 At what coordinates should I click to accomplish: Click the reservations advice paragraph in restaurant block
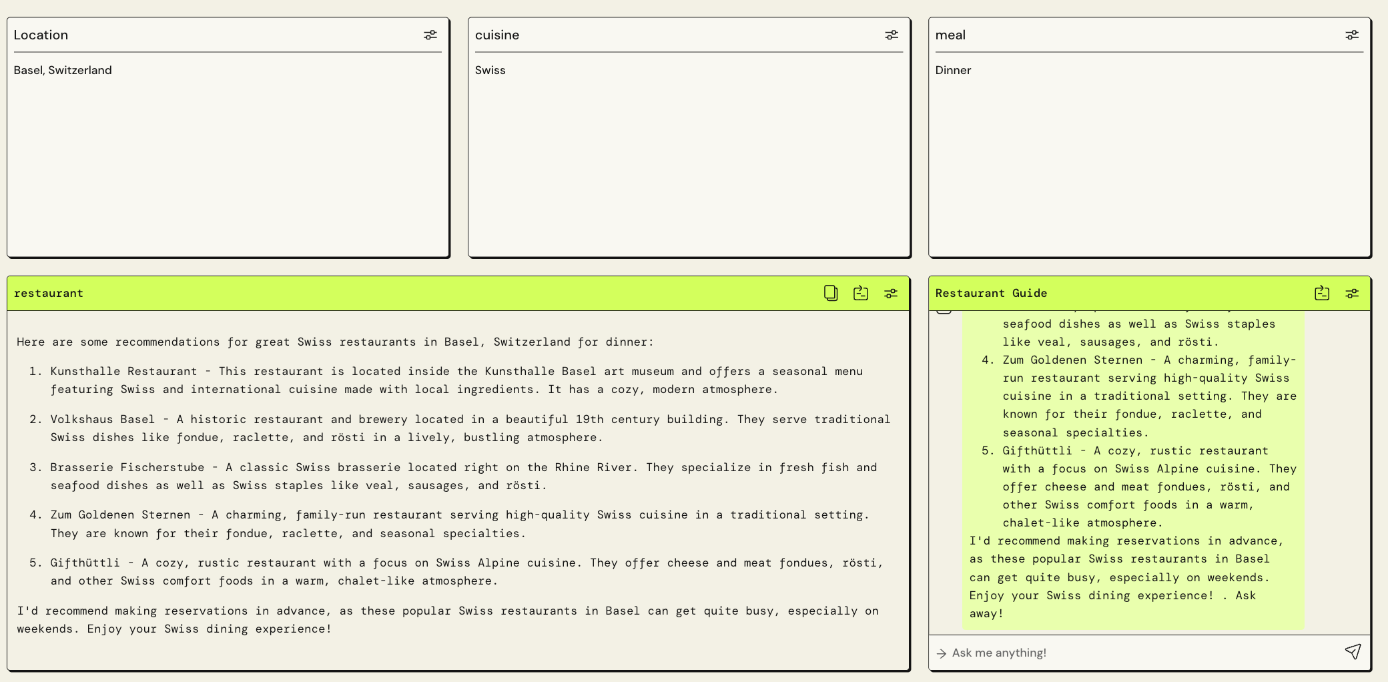(448, 620)
